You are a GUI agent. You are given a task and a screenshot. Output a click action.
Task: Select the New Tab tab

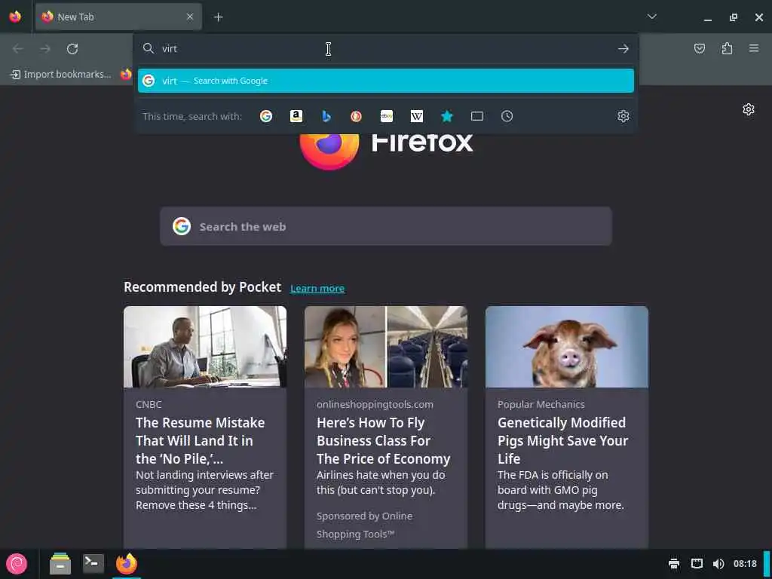tap(118, 17)
